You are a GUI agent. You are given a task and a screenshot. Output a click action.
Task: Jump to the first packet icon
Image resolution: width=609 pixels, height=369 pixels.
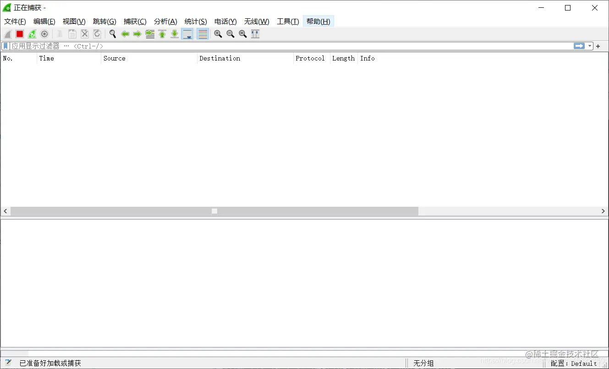point(162,34)
